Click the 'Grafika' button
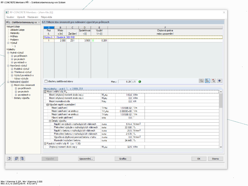Image resolution: width=248 pixels, height=186 pixels. coord(123,159)
